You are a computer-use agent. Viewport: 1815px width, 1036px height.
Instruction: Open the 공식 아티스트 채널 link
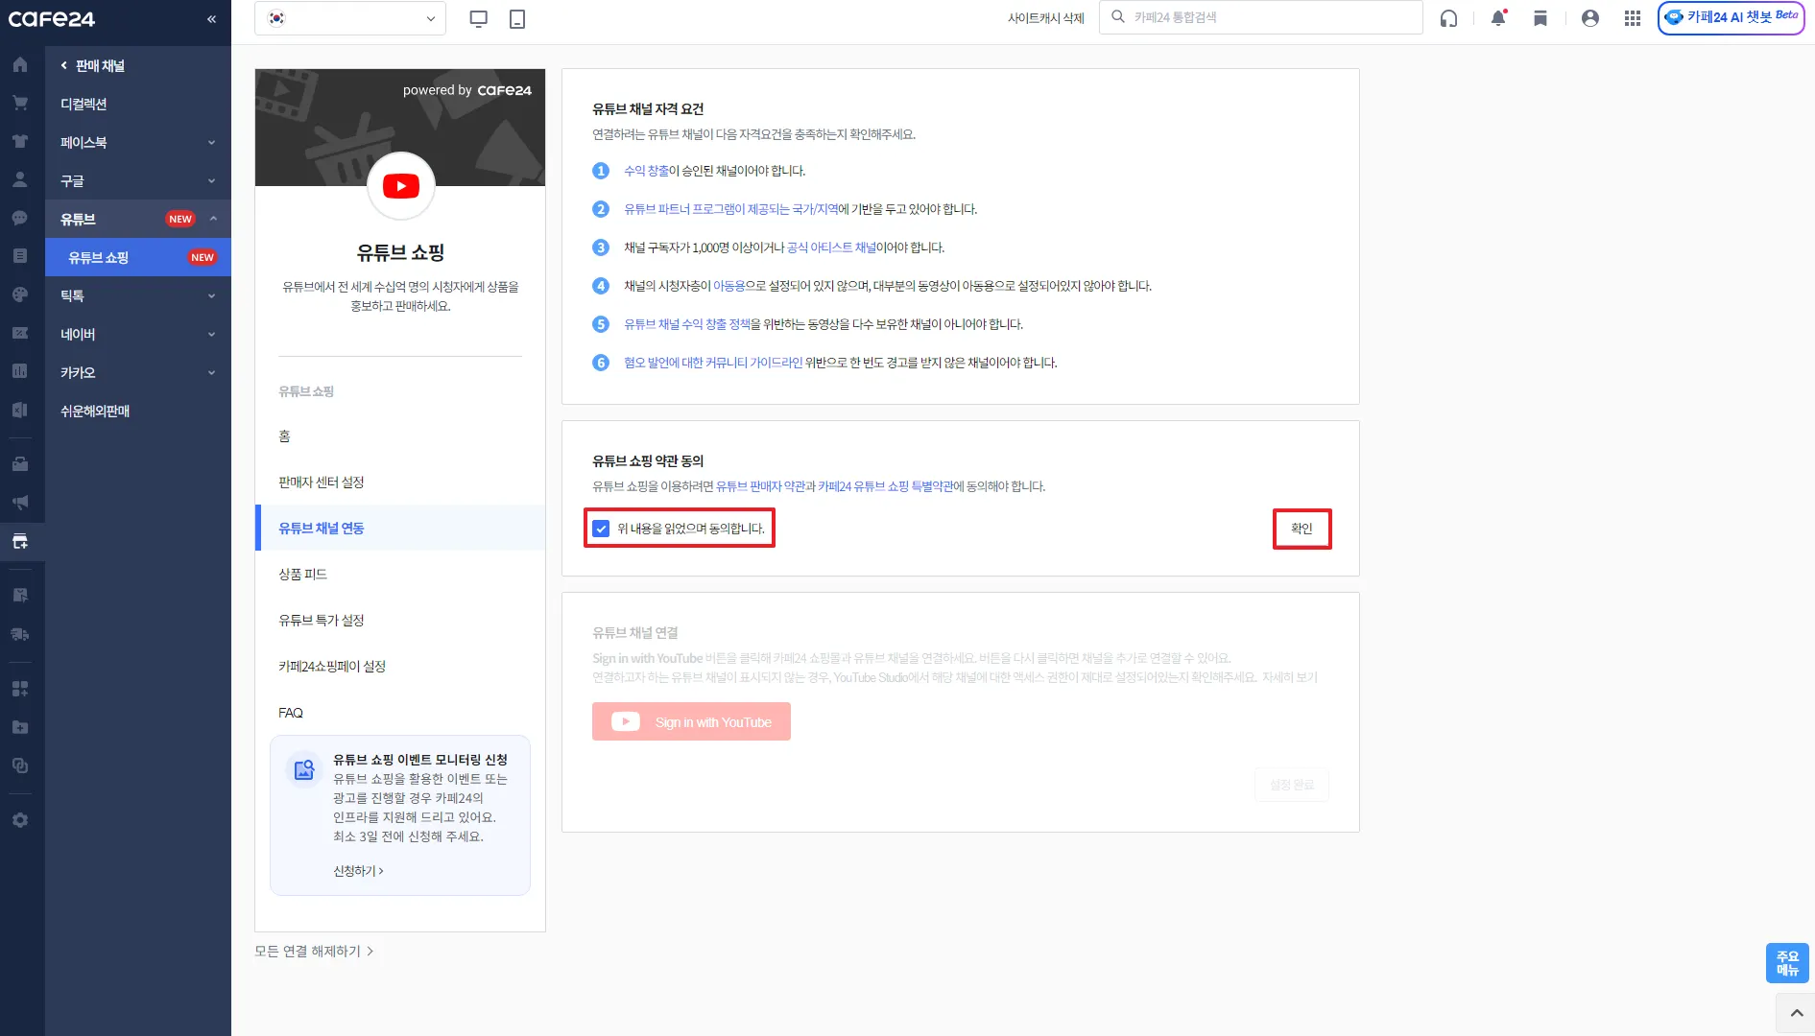point(831,247)
